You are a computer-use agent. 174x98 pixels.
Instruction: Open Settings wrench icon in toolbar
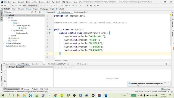(87, 5)
